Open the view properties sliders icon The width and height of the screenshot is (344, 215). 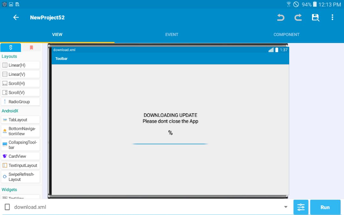pos(301,207)
